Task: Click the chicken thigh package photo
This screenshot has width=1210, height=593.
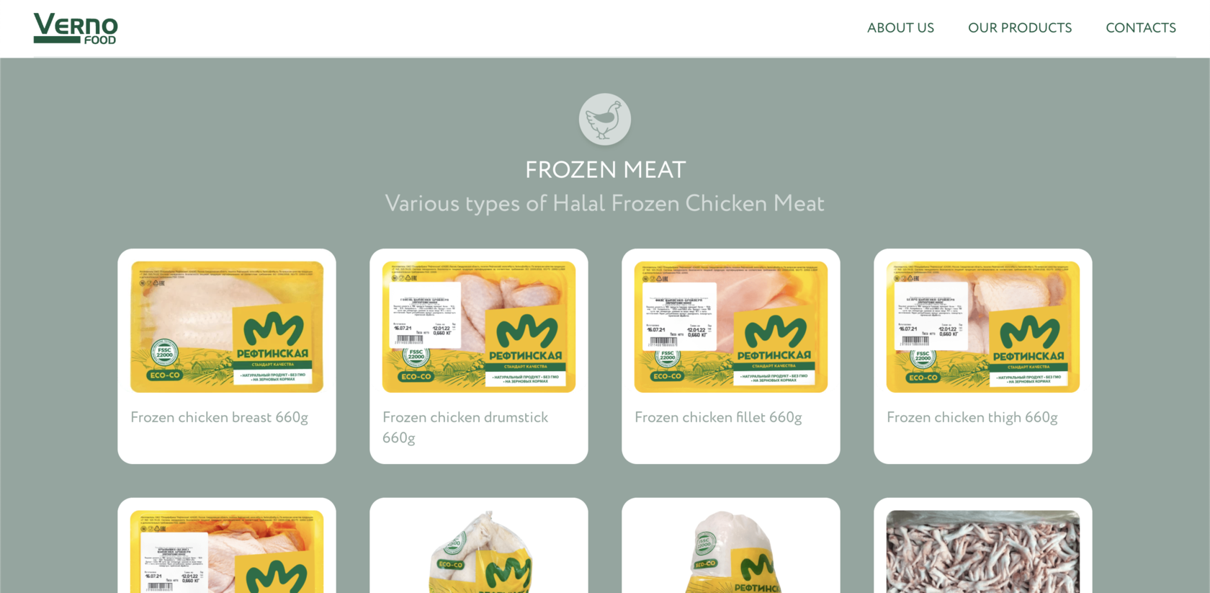Action: click(982, 326)
